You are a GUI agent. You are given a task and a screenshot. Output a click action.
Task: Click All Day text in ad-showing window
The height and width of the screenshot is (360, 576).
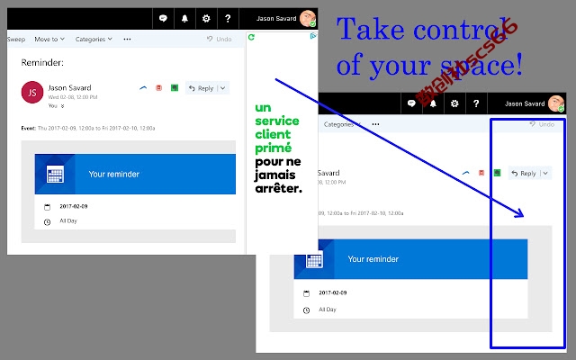pos(68,220)
